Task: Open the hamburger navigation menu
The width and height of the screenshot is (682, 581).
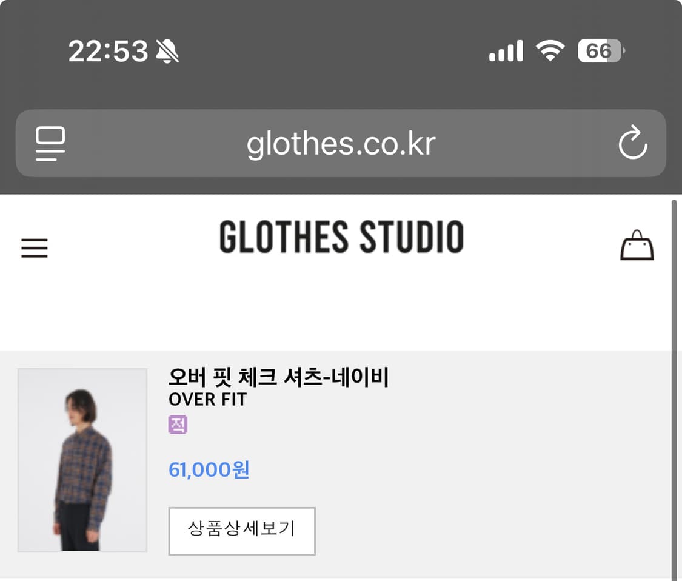Action: point(35,248)
